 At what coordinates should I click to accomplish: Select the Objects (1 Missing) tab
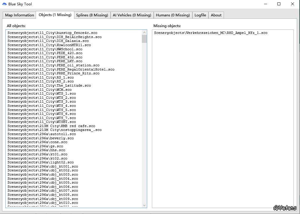coord(55,15)
